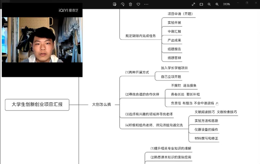Viewport: 260px width, 164px height.
Task: Select the 结题答辩 node
Action: click(x=174, y=58)
